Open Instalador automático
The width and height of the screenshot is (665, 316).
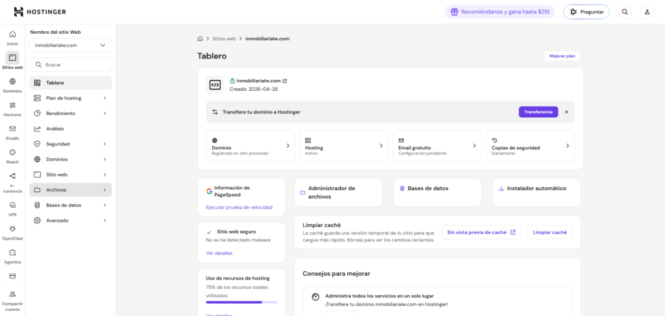(536, 192)
